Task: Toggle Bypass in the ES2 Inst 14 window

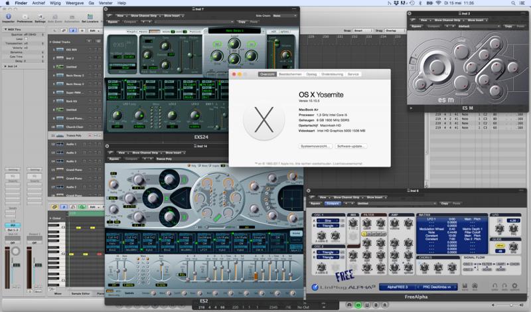Action: coord(114,159)
